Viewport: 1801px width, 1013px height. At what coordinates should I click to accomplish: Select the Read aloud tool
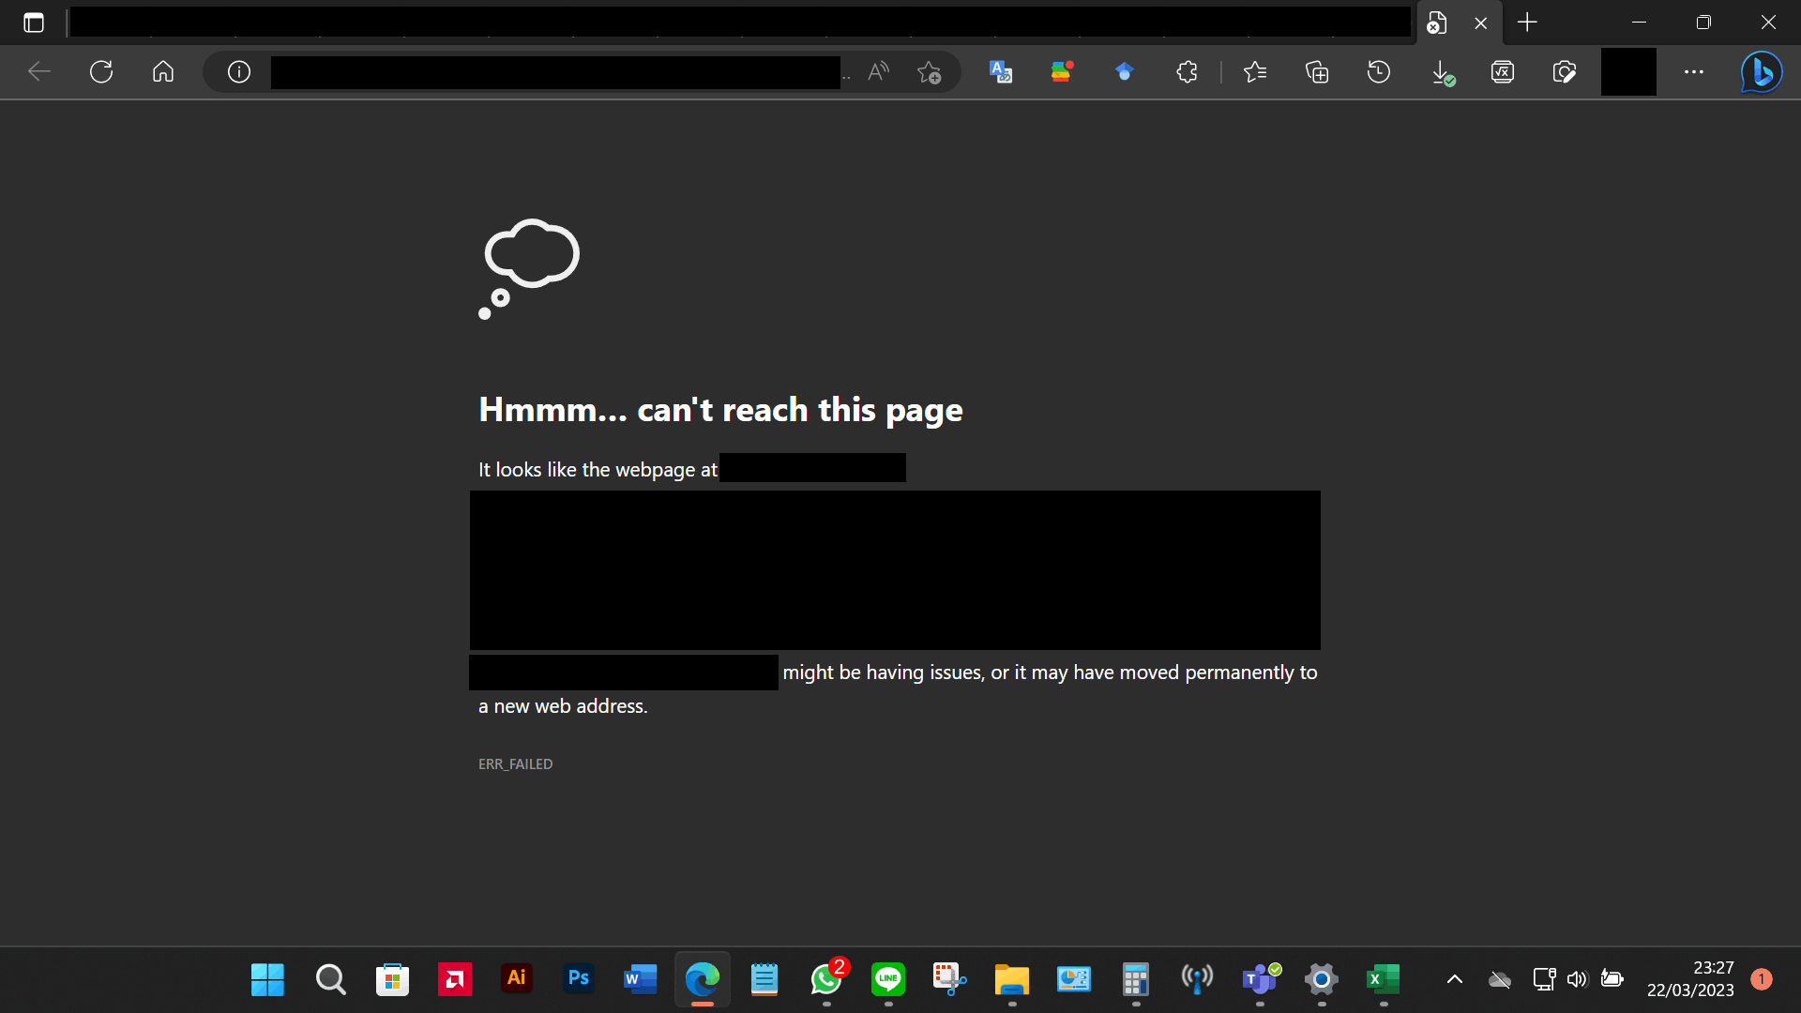pos(879,71)
